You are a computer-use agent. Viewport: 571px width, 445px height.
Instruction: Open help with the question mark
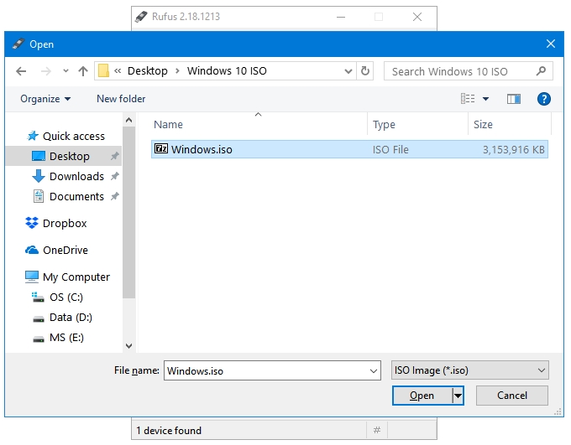click(543, 99)
